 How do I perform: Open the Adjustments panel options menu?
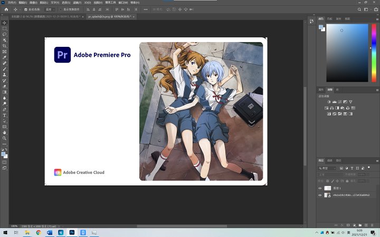coord(377,90)
